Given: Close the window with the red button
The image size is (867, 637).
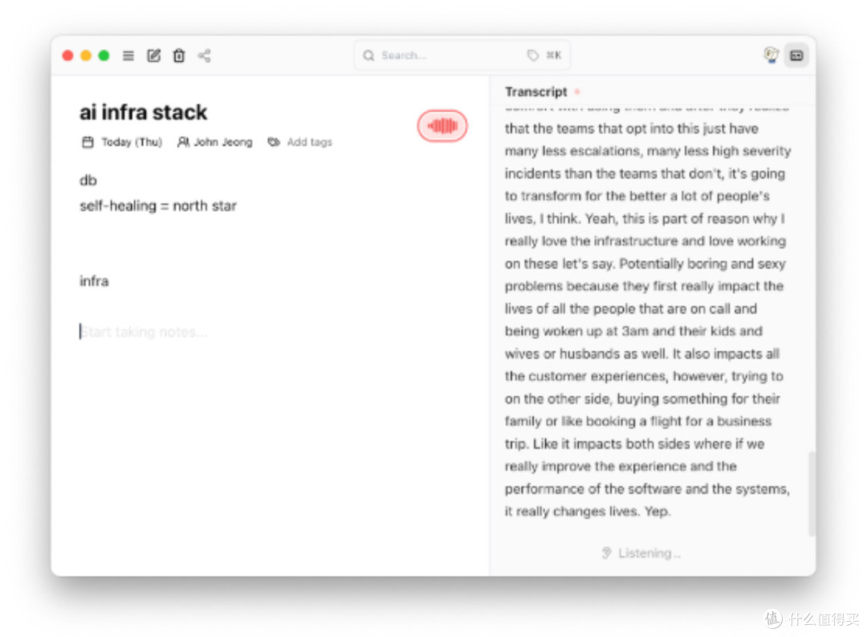Looking at the screenshot, I should tap(68, 55).
